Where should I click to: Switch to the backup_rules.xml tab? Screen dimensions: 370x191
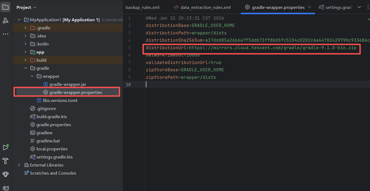[x=142, y=8]
